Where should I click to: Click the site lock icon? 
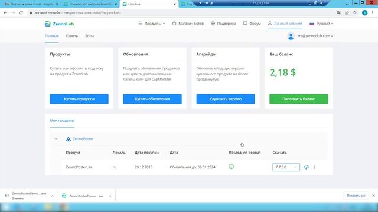click(x=31, y=13)
